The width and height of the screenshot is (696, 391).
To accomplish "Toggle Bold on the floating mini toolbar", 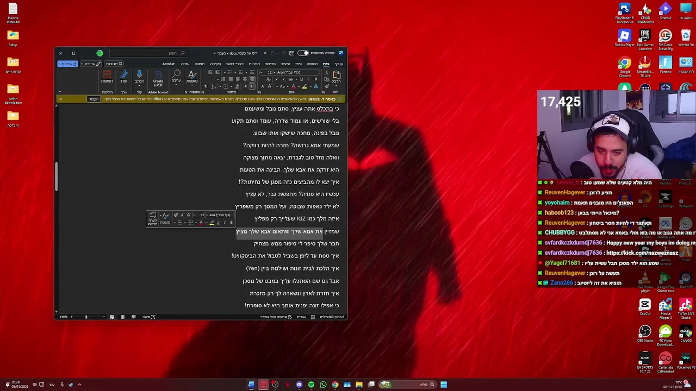I will tap(231, 223).
